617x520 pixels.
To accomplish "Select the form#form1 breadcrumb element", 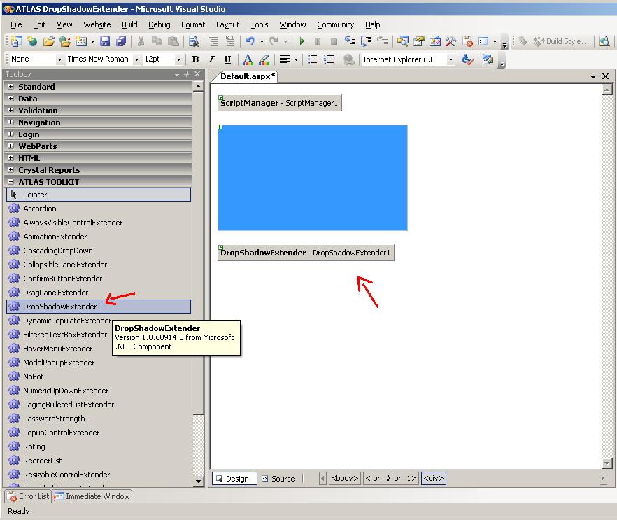I will click(x=390, y=478).
